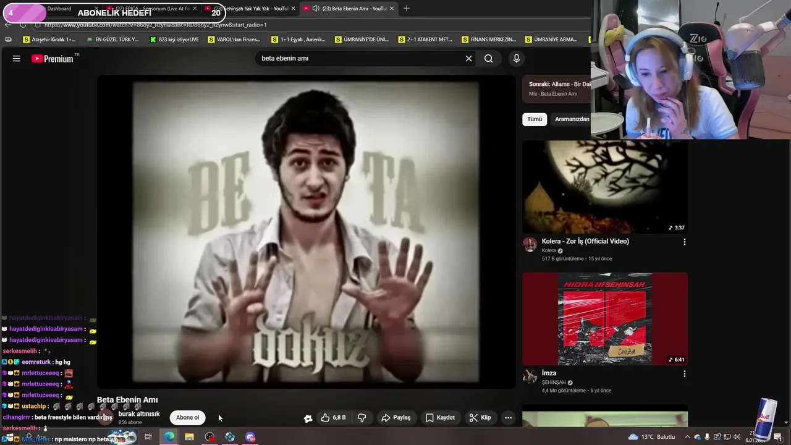The height and width of the screenshot is (445, 791).
Task: Click the main video player area
Action: 306,232
